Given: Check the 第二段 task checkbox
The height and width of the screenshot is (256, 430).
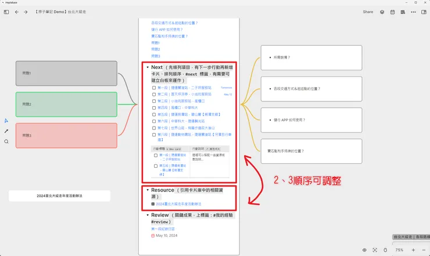Looking at the screenshot, I should coord(154,94).
